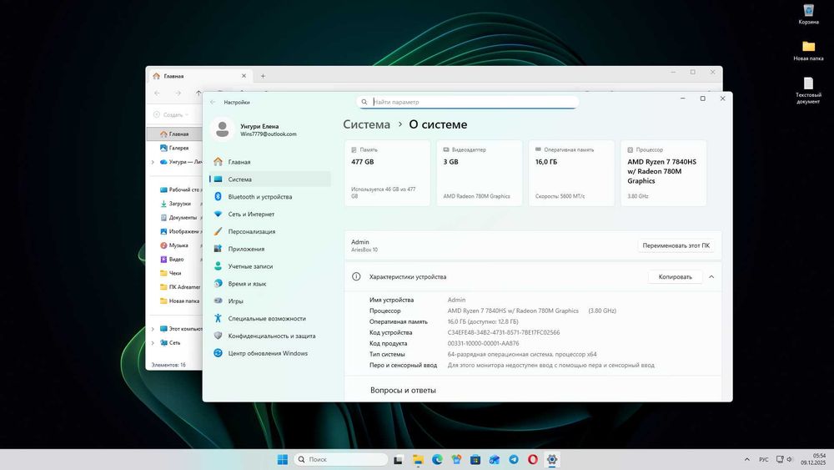
Task: Open Task View on taskbar
Action: pos(399,459)
